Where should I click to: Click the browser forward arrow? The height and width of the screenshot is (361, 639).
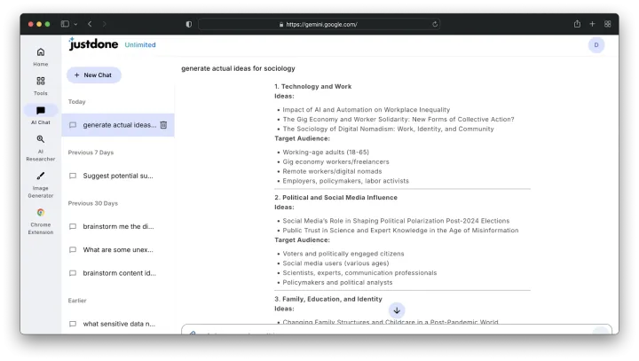[x=105, y=24]
